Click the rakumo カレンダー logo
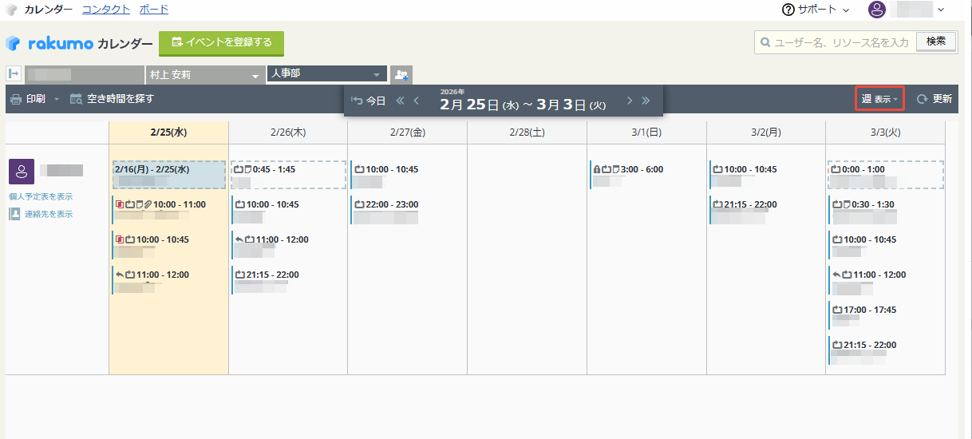This screenshot has height=439, width=972. coord(79,43)
